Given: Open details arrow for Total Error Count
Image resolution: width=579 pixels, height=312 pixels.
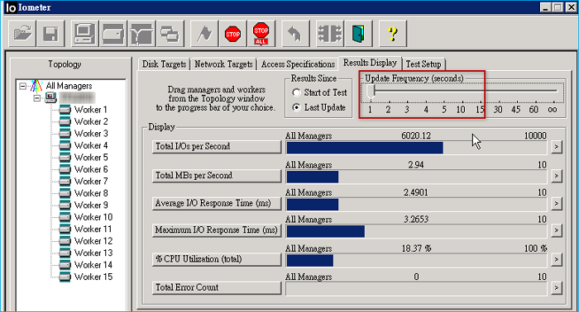Looking at the screenshot, I should (x=557, y=288).
